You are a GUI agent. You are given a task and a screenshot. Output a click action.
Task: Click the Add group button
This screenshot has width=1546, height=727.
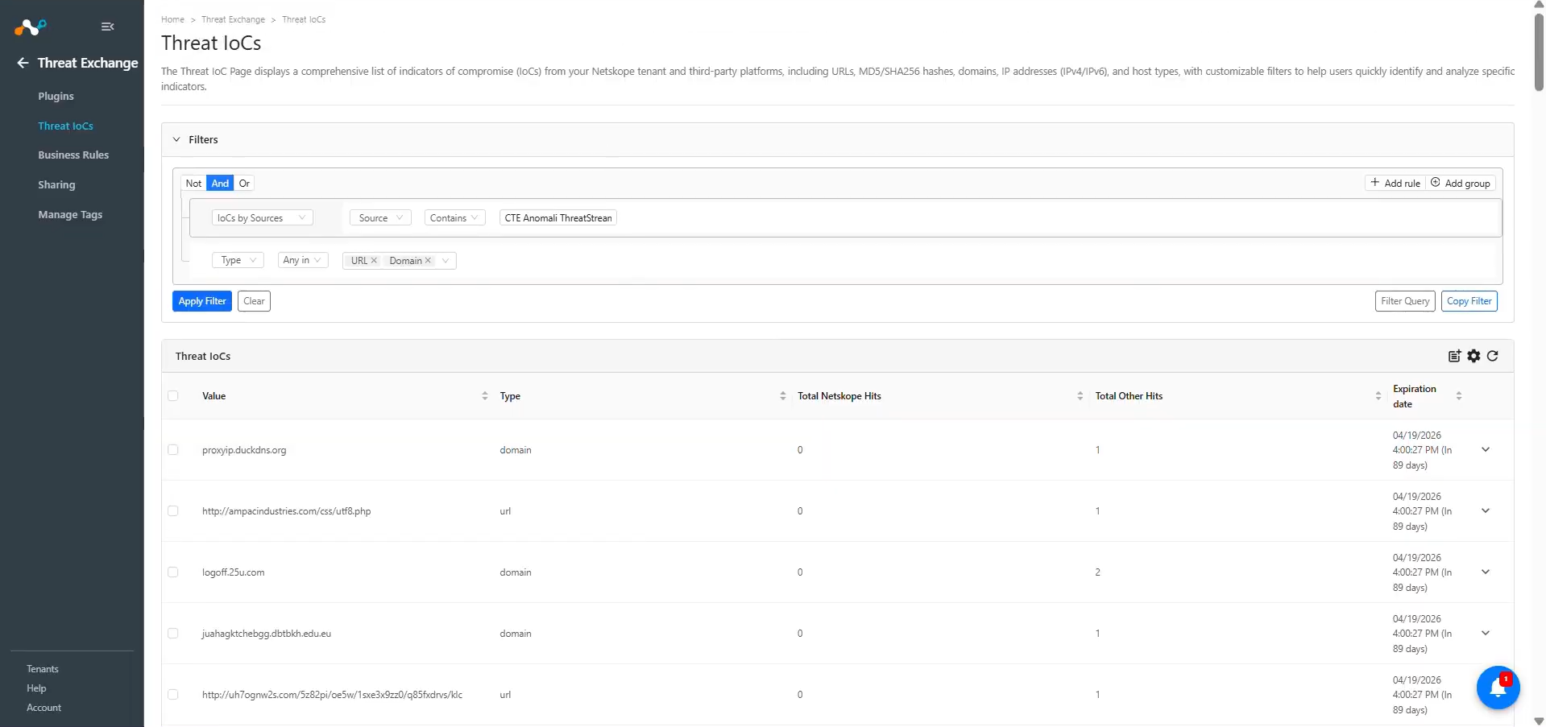1461,183
